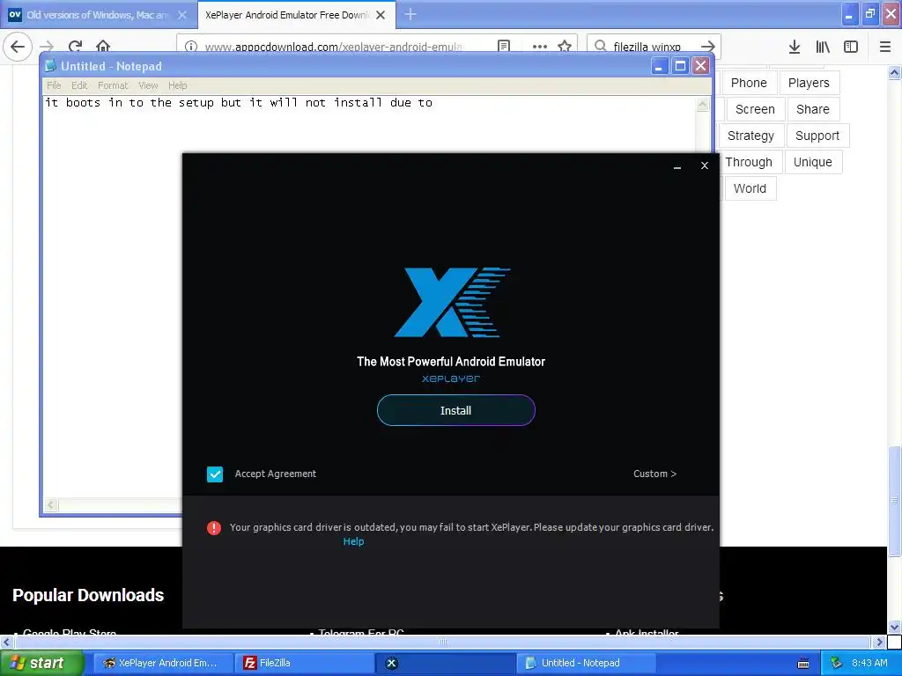Click the keyboard icon in system tray
Screen dimensions: 902x676
click(x=803, y=664)
